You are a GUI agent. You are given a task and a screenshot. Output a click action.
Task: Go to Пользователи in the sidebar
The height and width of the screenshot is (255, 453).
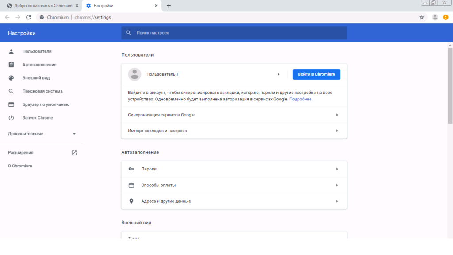[x=37, y=51]
